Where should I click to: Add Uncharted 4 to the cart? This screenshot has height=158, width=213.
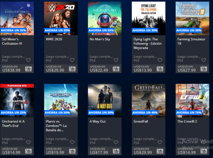[x=28, y=151]
